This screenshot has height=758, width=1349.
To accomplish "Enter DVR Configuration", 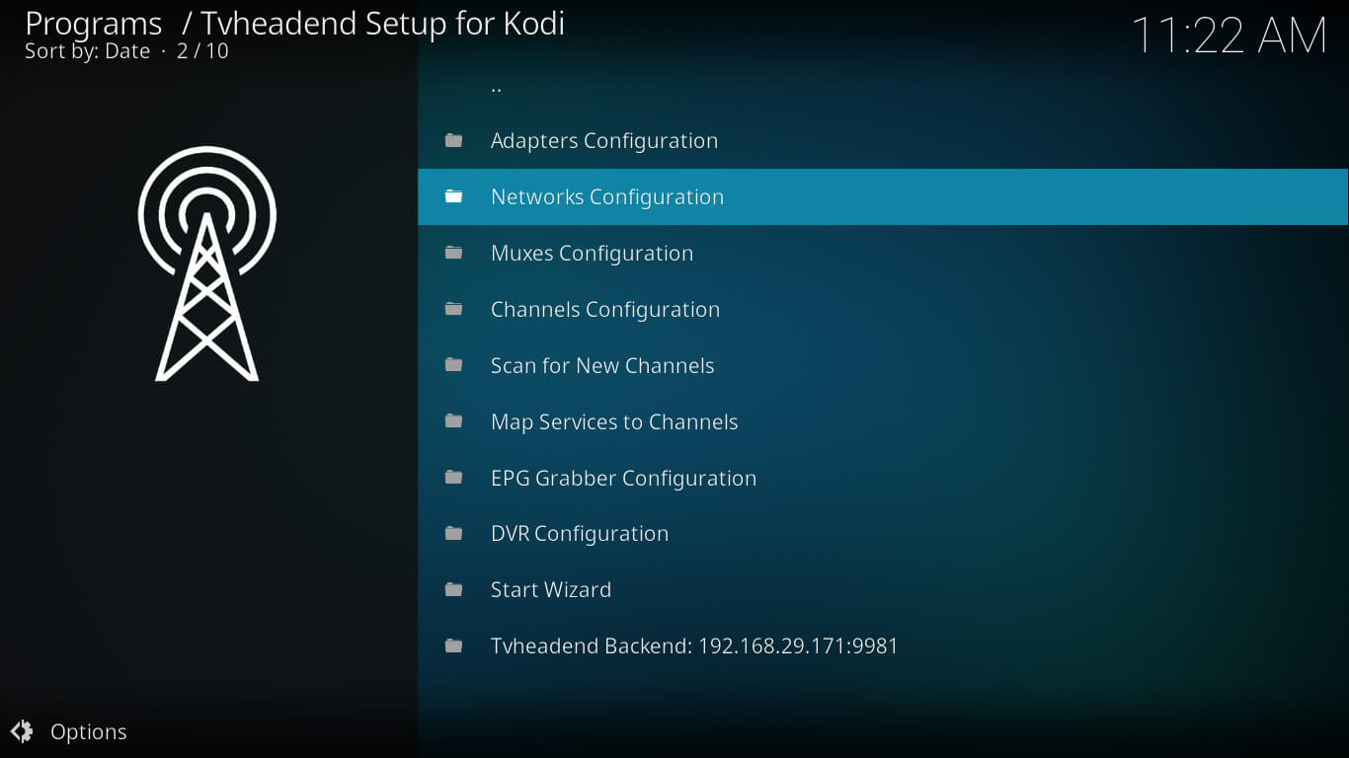I will click(579, 534).
